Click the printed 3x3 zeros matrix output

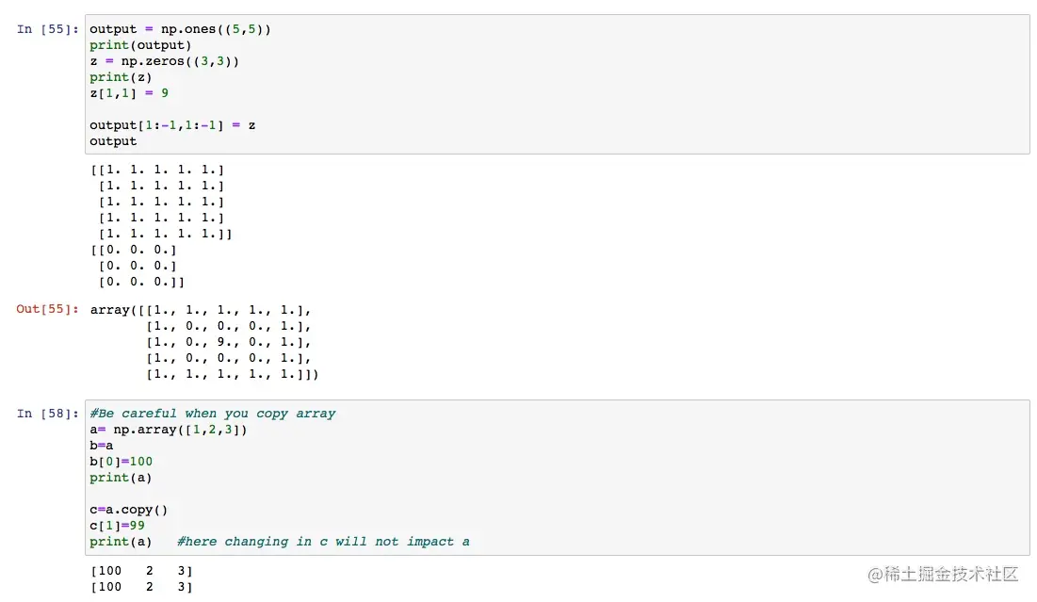(x=137, y=266)
